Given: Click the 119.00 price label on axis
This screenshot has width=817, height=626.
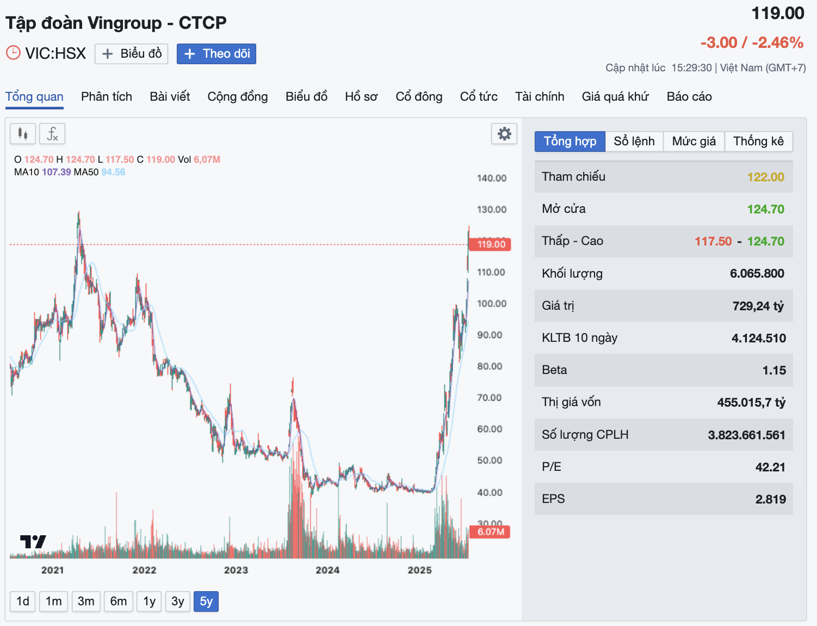Looking at the screenshot, I should coord(491,244).
